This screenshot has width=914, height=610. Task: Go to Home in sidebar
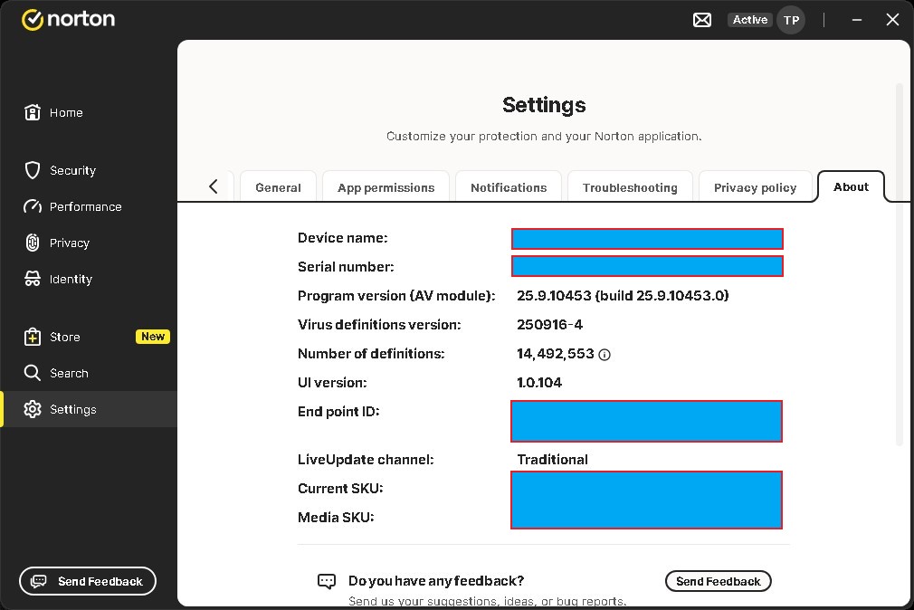click(66, 112)
